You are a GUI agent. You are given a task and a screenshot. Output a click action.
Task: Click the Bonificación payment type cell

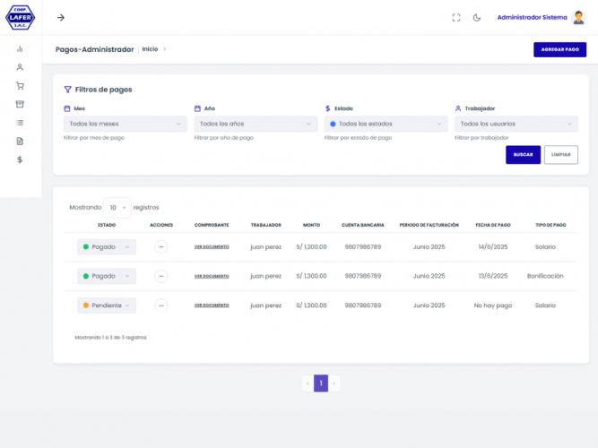click(x=545, y=276)
